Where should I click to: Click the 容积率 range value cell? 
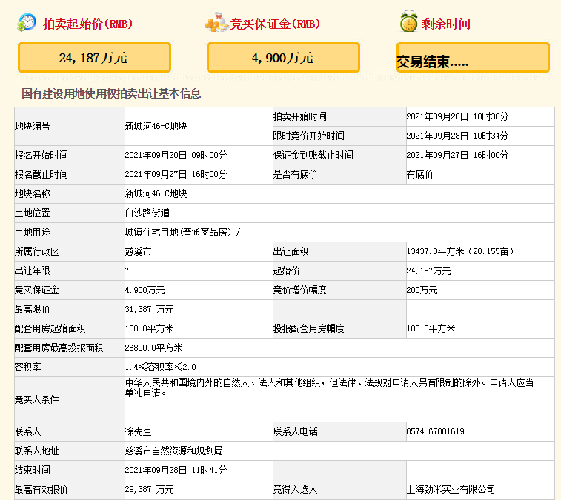click(x=161, y=367)
